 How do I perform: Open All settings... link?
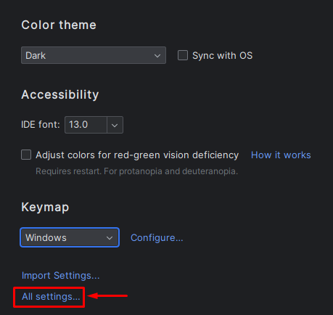tap(51, 297)
